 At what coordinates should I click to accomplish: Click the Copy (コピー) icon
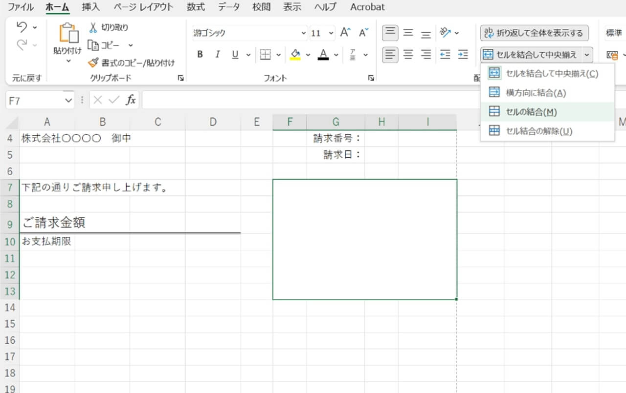pos(93,45)
